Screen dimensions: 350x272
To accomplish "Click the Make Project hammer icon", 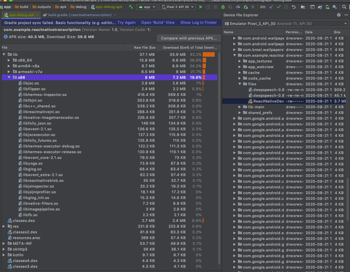I will (x=131, y=7).
